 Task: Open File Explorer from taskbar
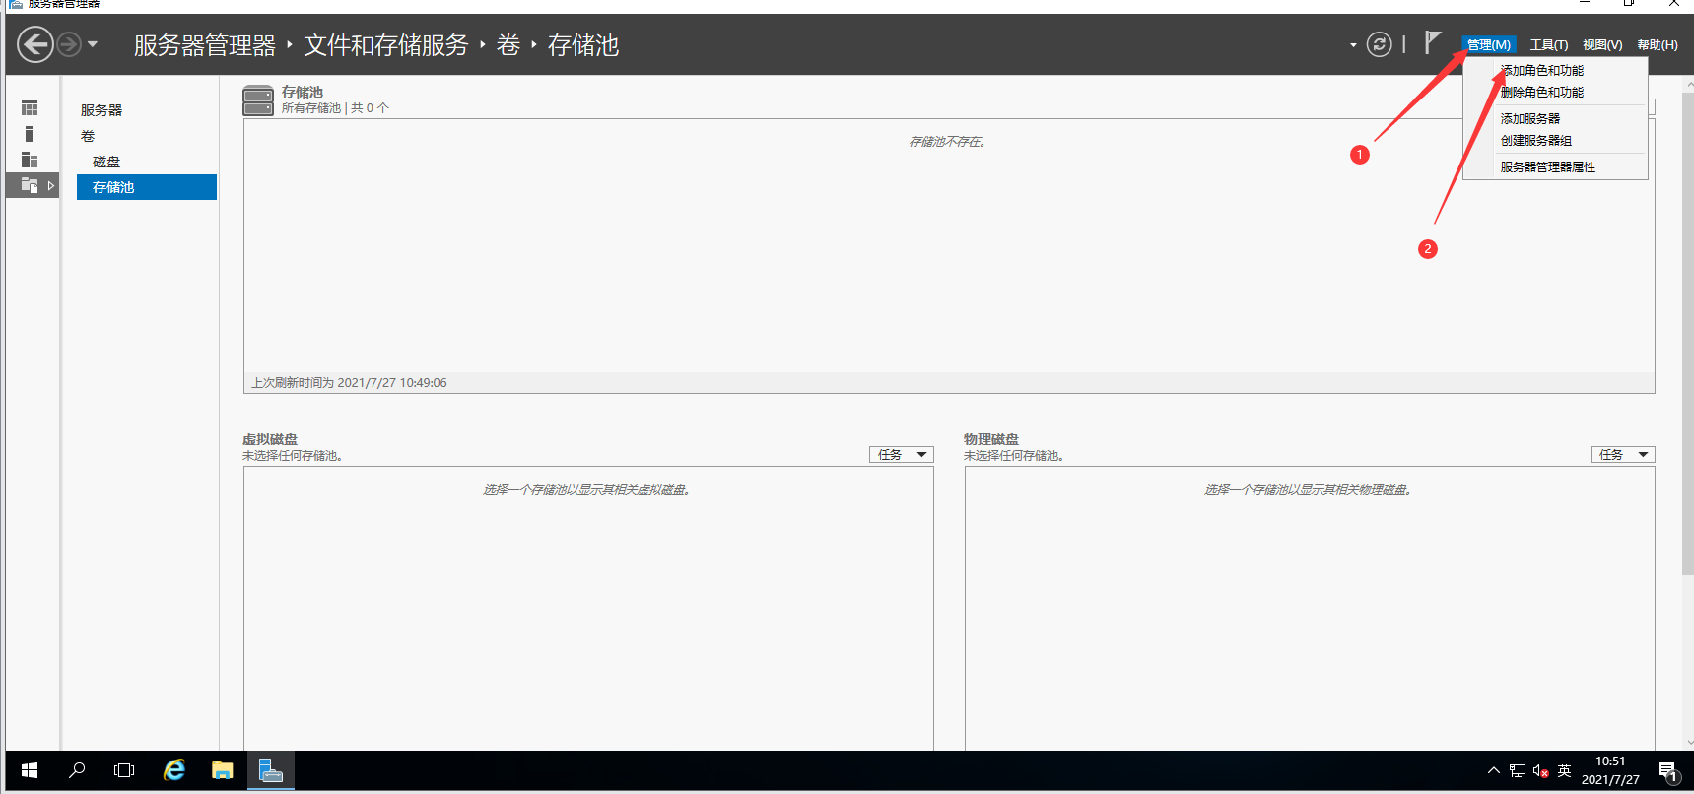pos(222,771)
